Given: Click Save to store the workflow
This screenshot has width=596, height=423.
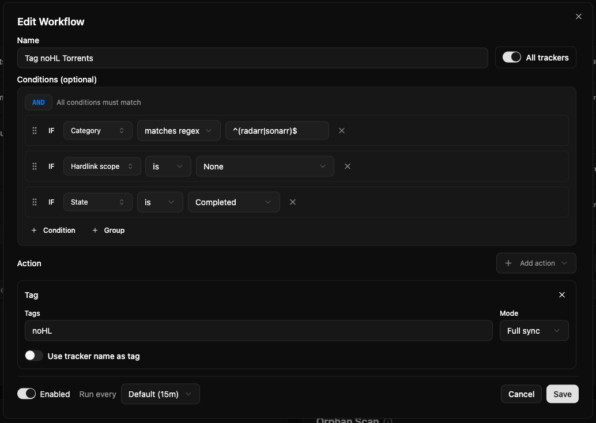Looking at the screenshot, I should 562,394.
